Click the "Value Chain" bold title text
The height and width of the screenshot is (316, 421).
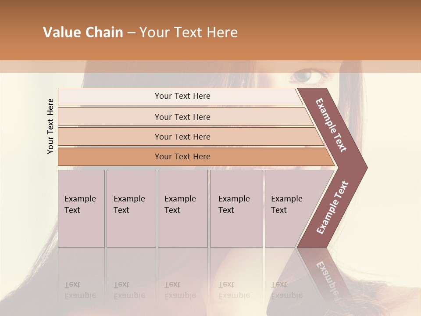coord(83,32)
